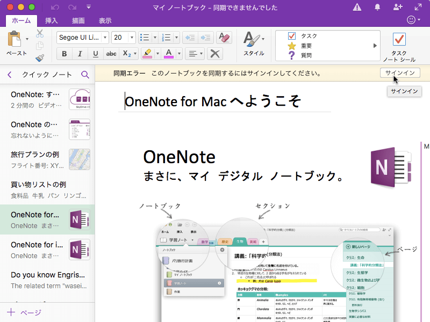Add a new page with + ページ
The height and width of the screenshot is (322, 430).
(x=24, y=312)
